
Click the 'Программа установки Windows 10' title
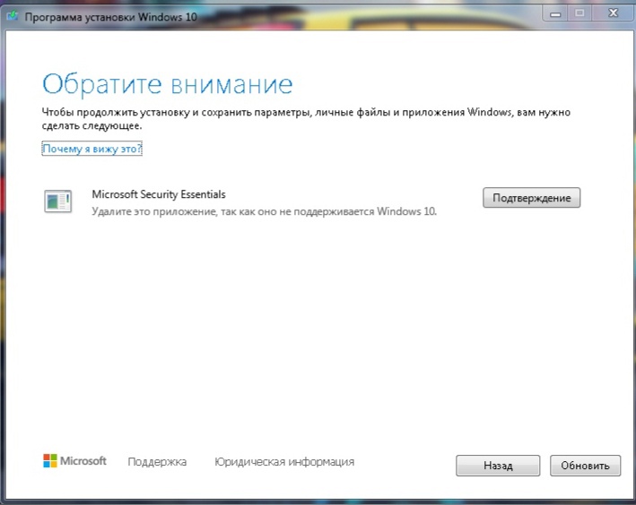coord(110,17)
